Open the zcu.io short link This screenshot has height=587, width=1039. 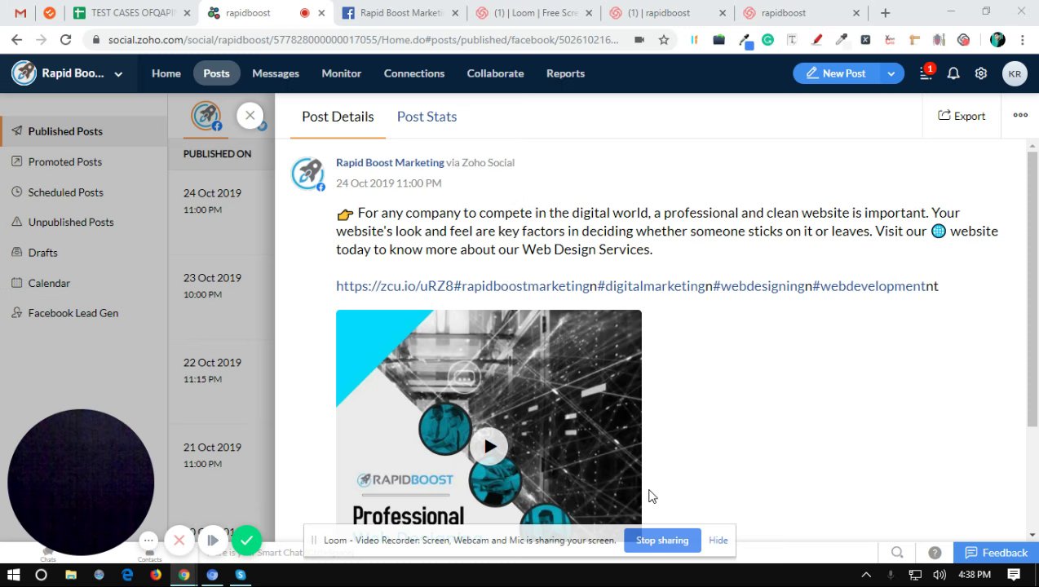coord(394,286)
